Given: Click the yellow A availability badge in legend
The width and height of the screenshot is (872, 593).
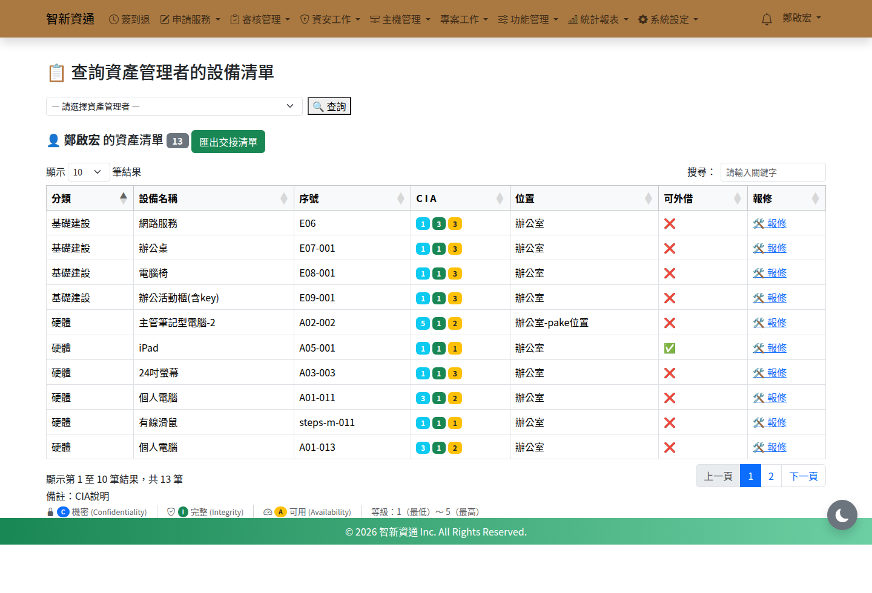Looking at the screenshot, I should click(x=280, y=512).
